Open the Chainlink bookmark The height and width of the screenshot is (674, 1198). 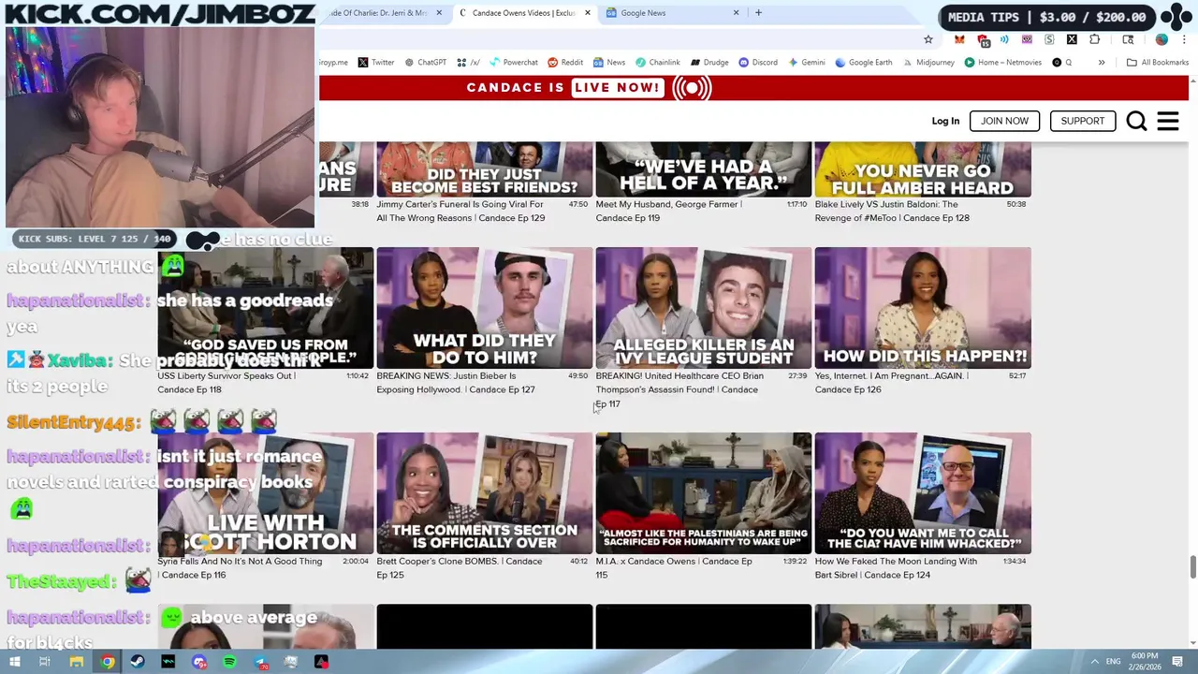click(658, 63)
